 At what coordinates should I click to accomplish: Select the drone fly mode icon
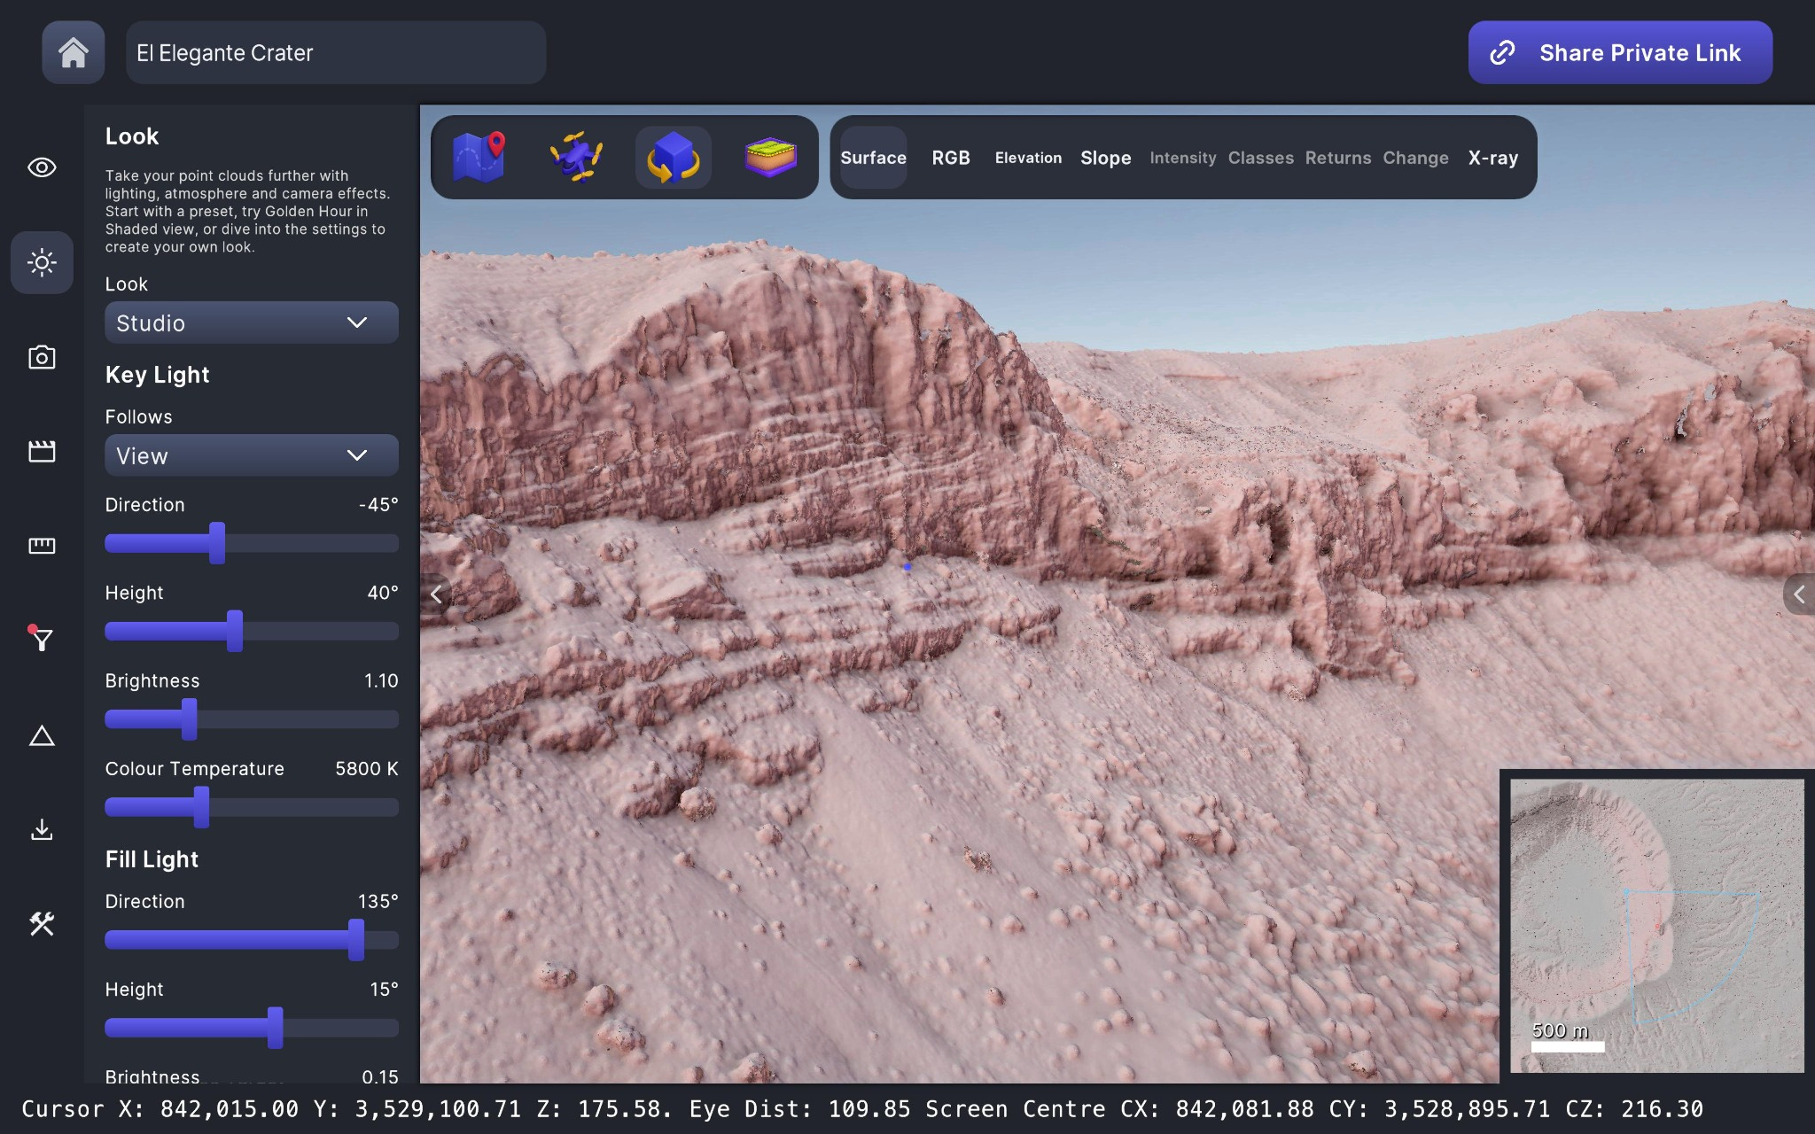click(x=576, y=157)
